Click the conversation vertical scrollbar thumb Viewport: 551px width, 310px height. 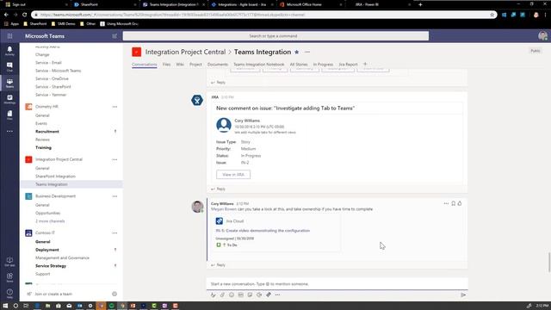549,262
